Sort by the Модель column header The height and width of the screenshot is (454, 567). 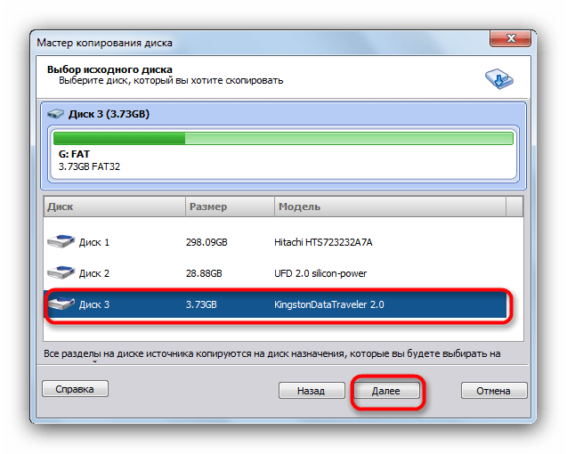[390, 207]
